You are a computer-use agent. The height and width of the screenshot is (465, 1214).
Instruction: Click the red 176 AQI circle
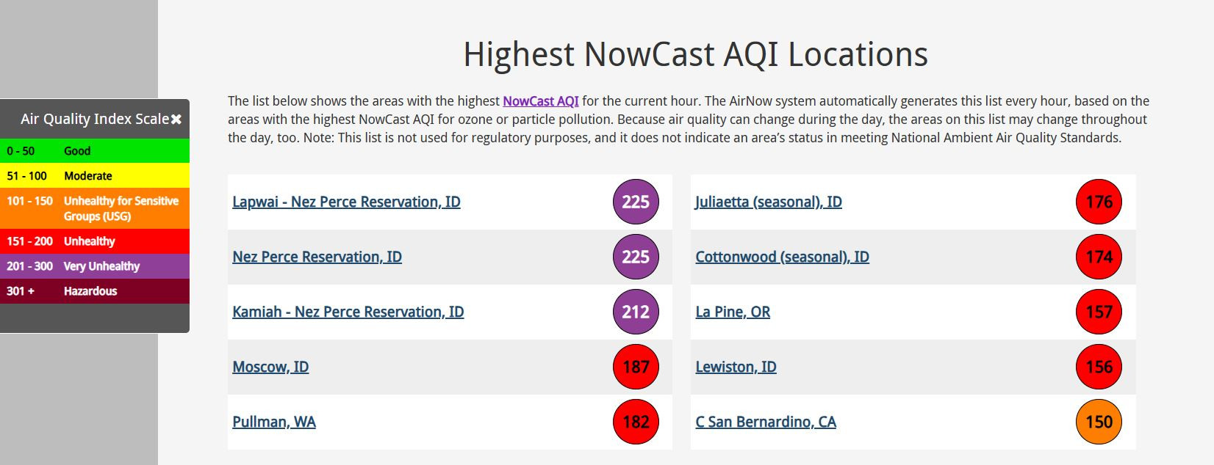point(1099,202)
